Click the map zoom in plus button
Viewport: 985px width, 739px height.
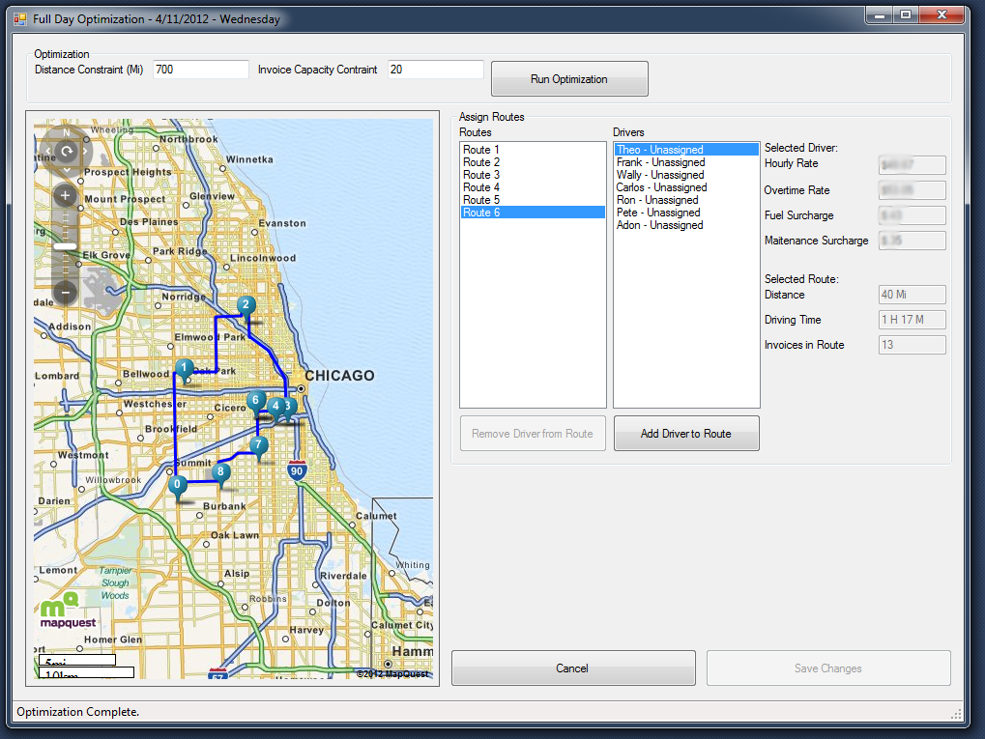point(65,195)
